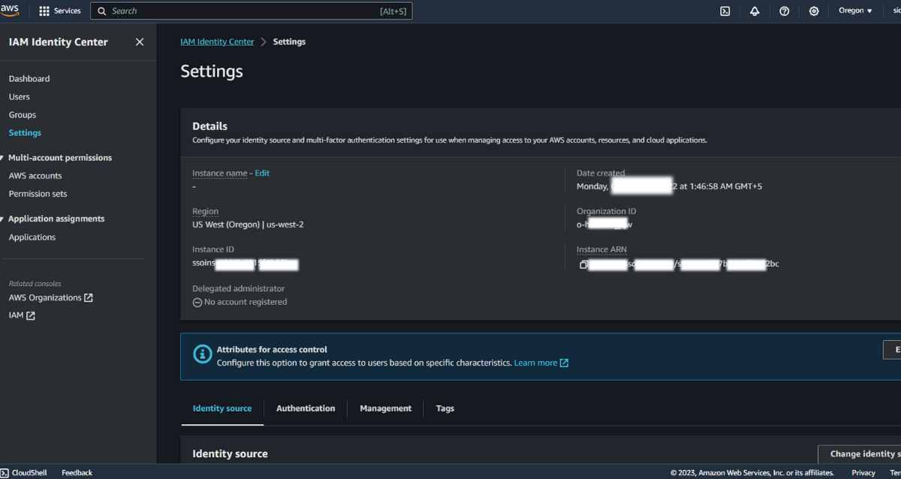This screenshot has height=479, width=901.
Task: Switch to Tags tab
Action: coord(445,408)
